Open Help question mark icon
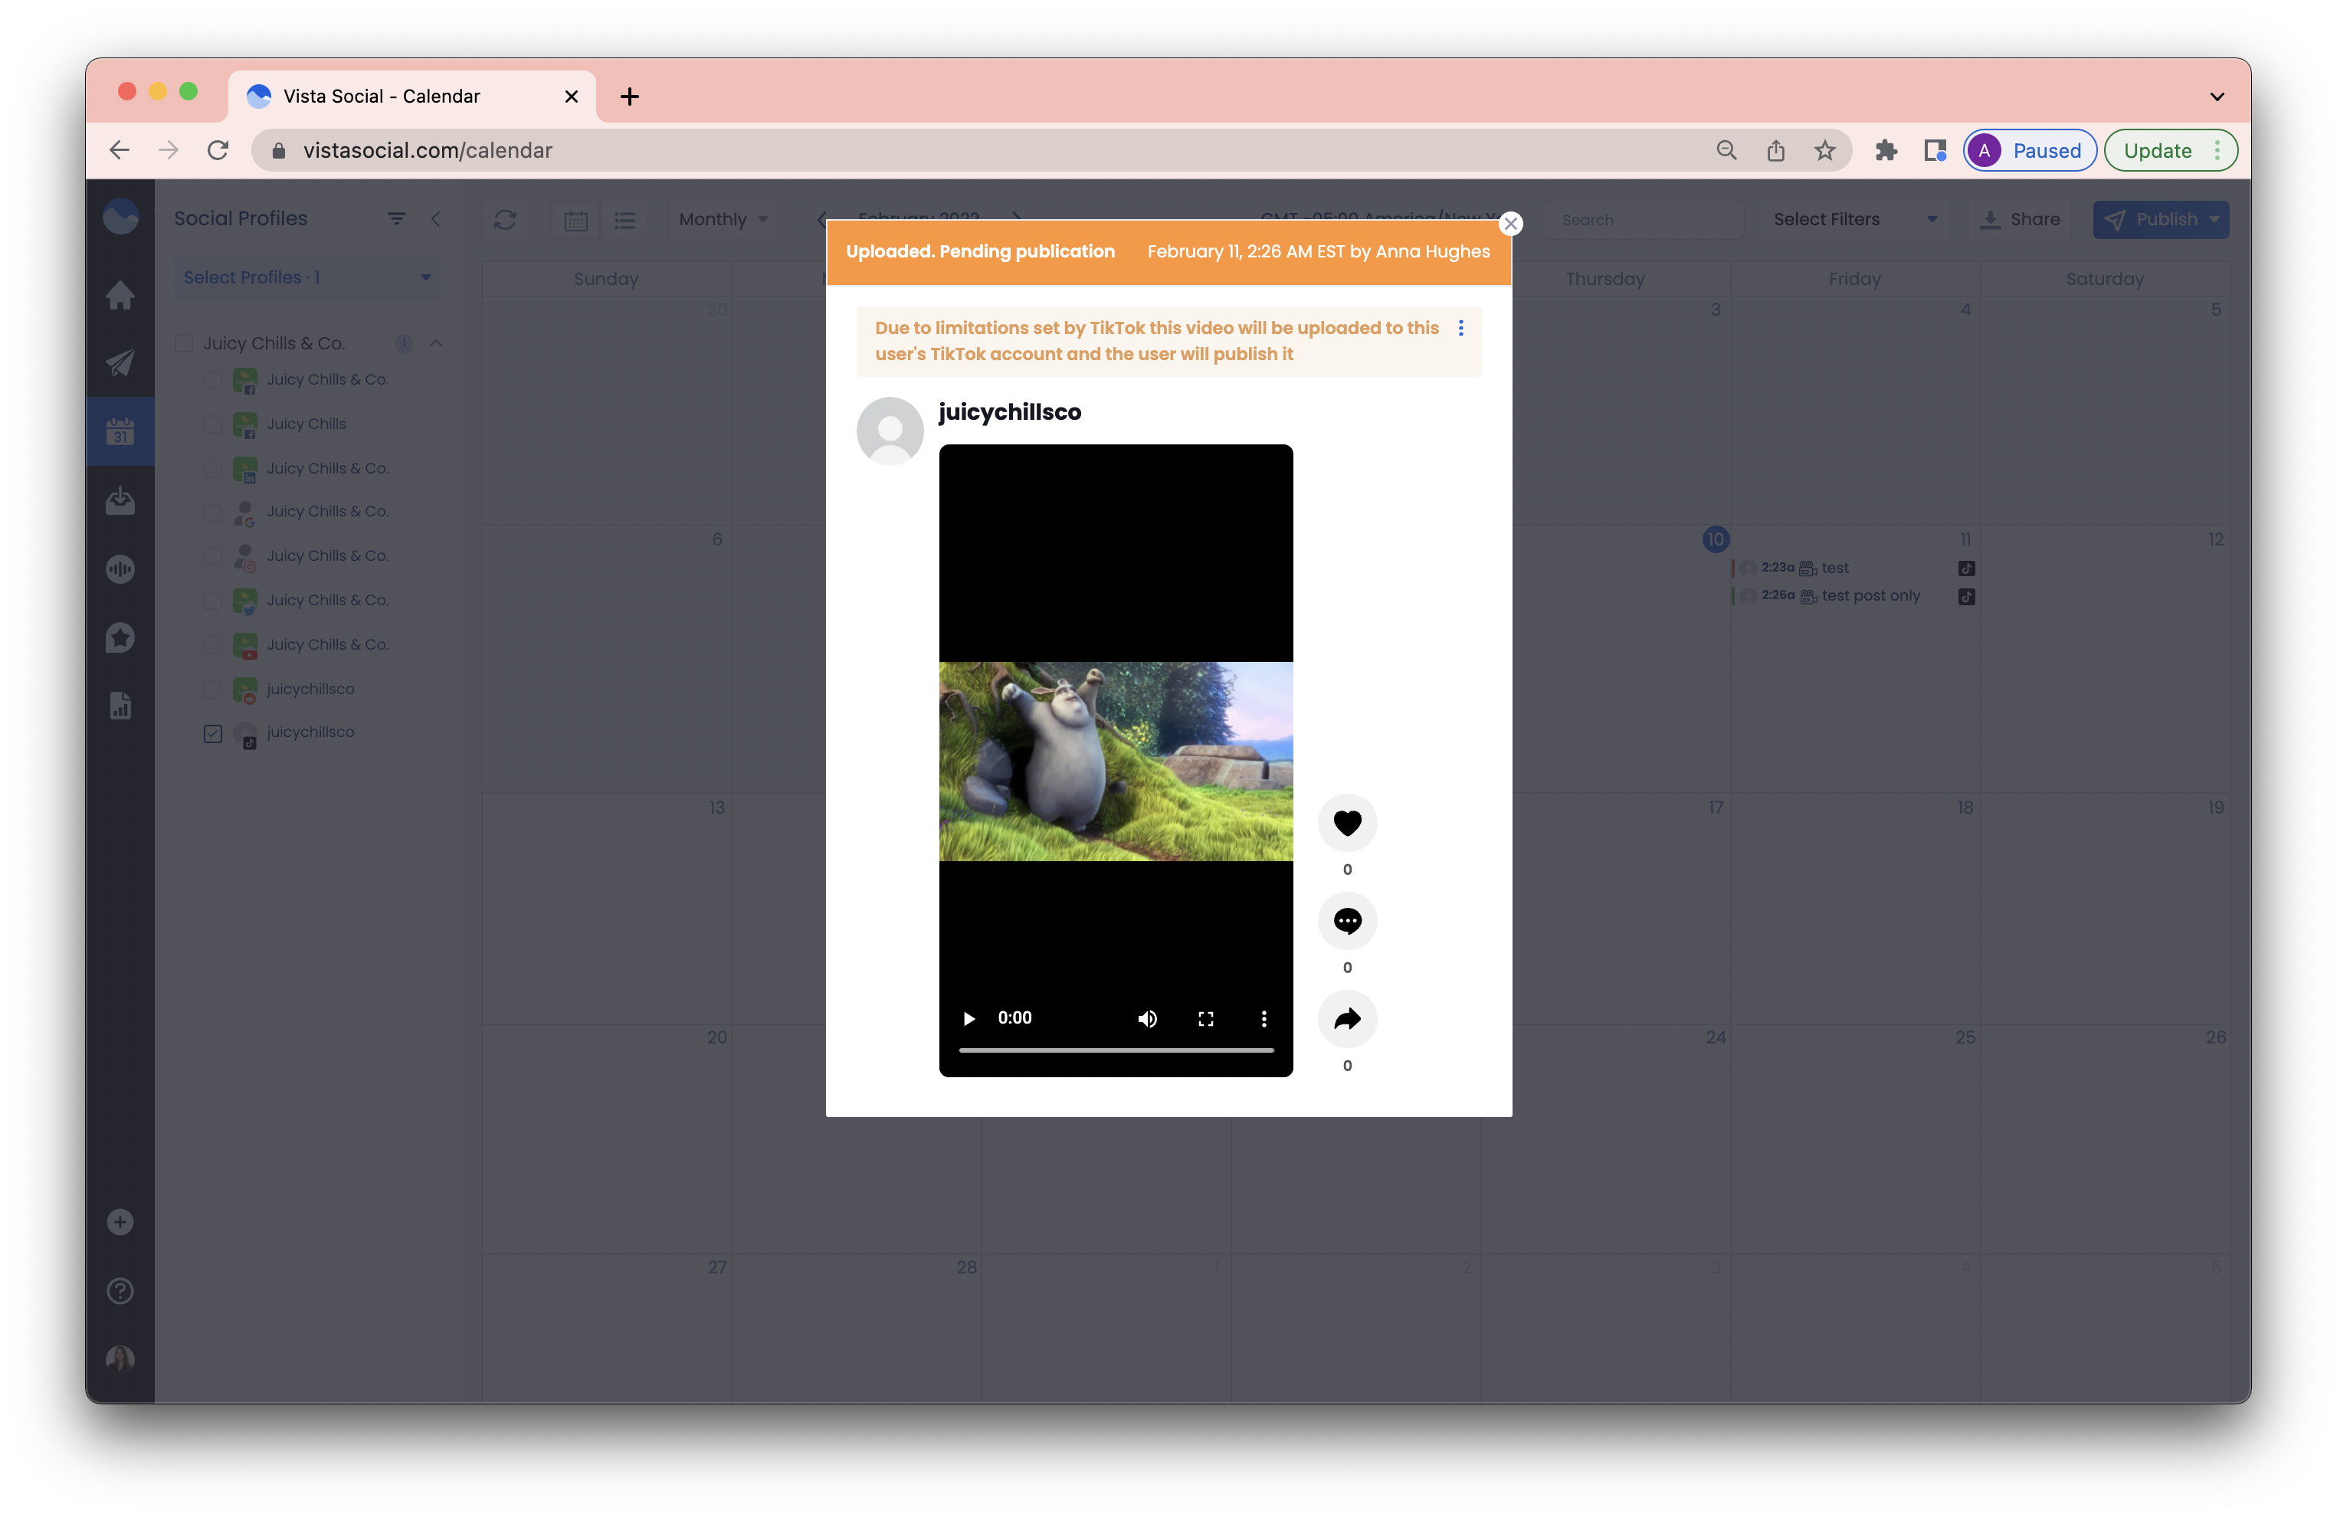Viewport: 2337px width, 1517px height. click(120, 1290)
